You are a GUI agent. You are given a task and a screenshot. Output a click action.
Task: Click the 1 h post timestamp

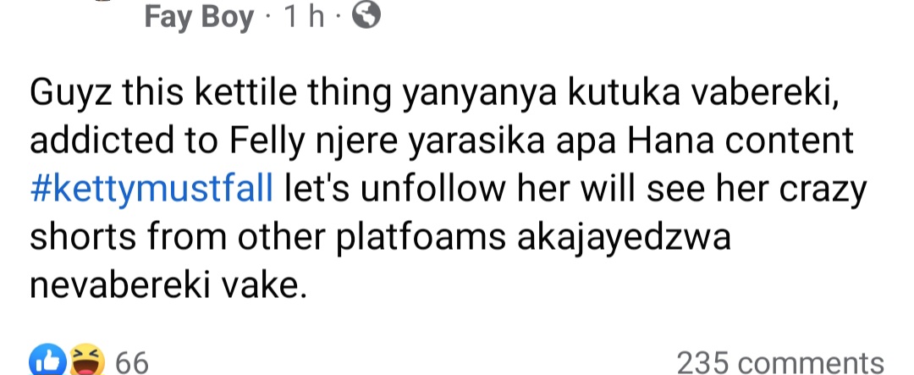[x=303, y=17]
